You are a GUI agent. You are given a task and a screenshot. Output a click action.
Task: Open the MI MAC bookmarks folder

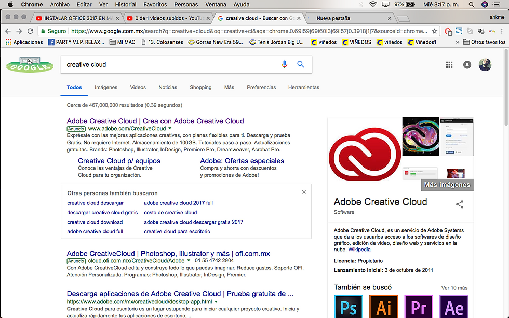pyautogui.click(x=123, y=42)
